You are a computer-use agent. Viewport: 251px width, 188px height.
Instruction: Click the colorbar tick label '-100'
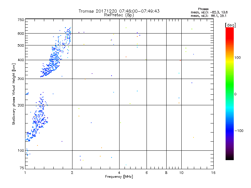coord(239,131)
